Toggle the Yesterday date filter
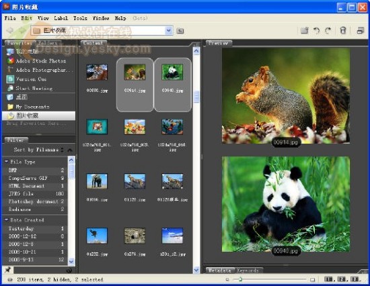 click(x=35, y=228)
